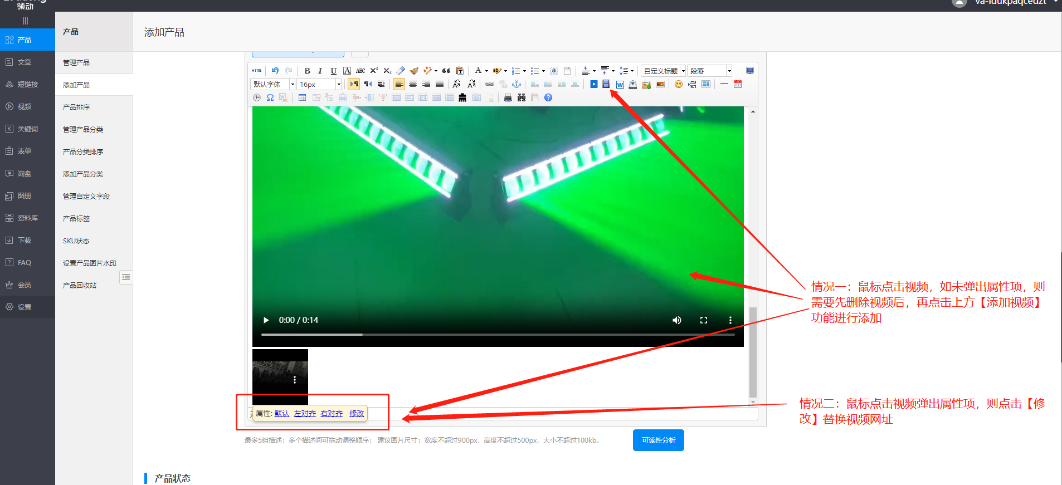Click the insert table icon
Image resolution: width=1062 pixels, height=485 pixels.
pos(302,97)
